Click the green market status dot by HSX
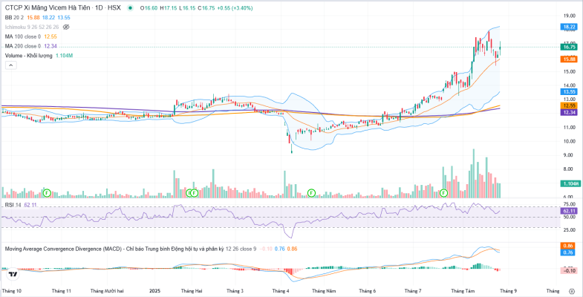583x297 pixels. point(130,8)
